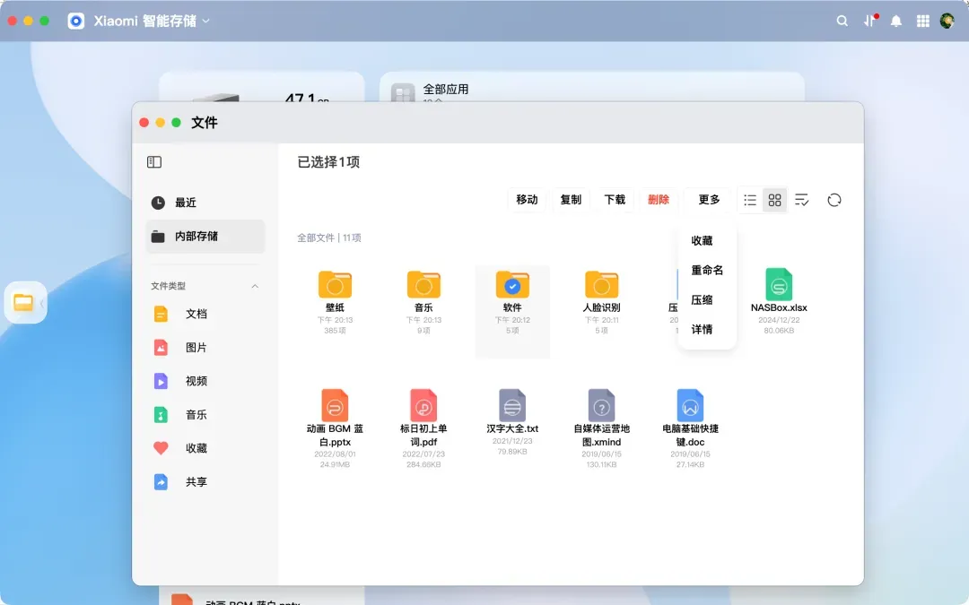Open the notifications bell
The height and width of the screenshot is (605, 969).
click(x=896, y=21)
